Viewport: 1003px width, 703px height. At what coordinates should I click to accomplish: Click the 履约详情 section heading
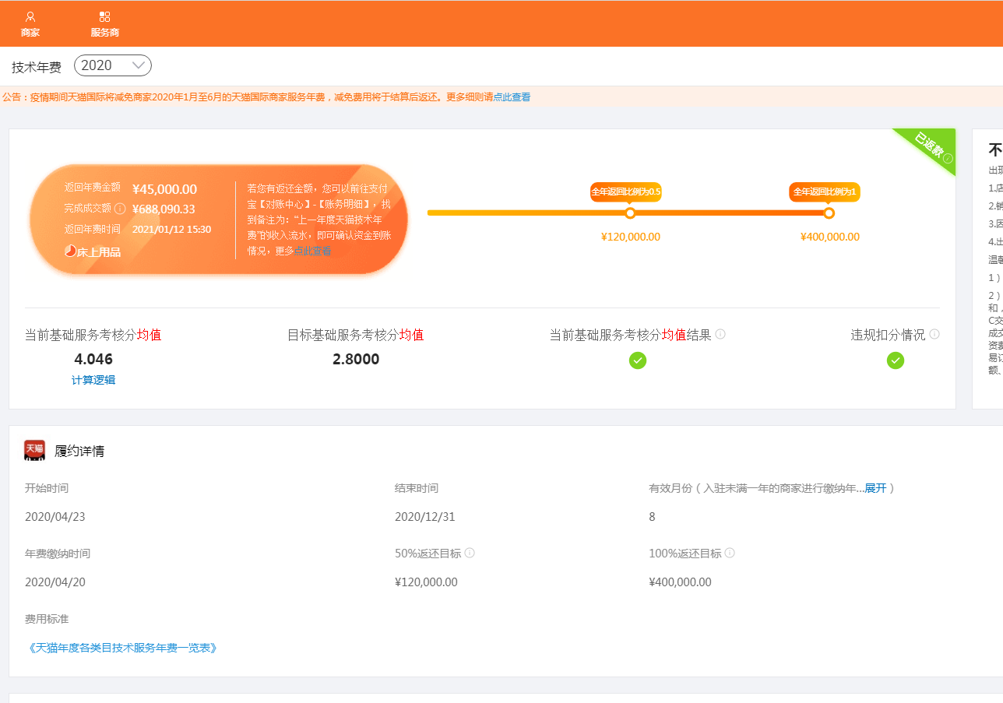pyautogui.click(x=79, y=451)
